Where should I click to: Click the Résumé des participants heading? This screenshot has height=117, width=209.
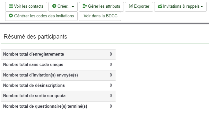[35, 37]
